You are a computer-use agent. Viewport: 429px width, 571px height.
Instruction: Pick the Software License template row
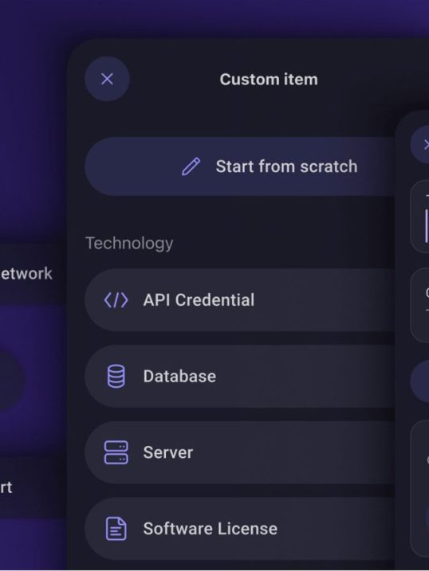pos(240,529)
